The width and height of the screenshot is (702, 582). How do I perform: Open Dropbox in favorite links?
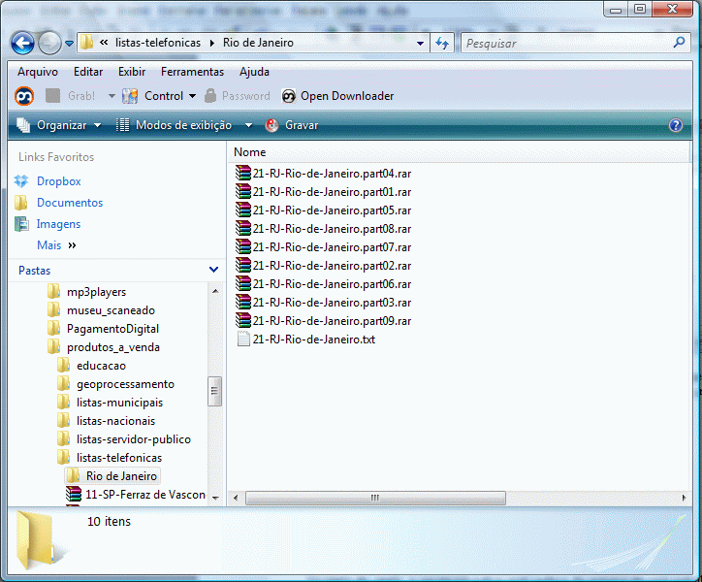(58, 181)
